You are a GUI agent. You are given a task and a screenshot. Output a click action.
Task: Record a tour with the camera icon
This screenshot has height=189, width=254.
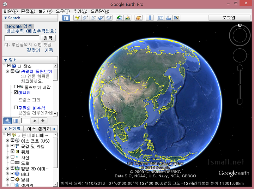pos(109,18)
